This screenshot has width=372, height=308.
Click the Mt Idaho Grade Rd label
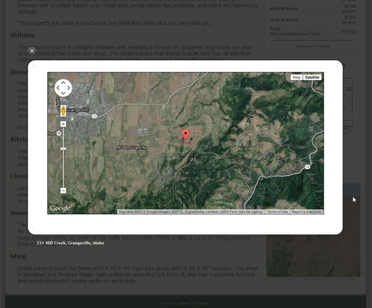131,147
